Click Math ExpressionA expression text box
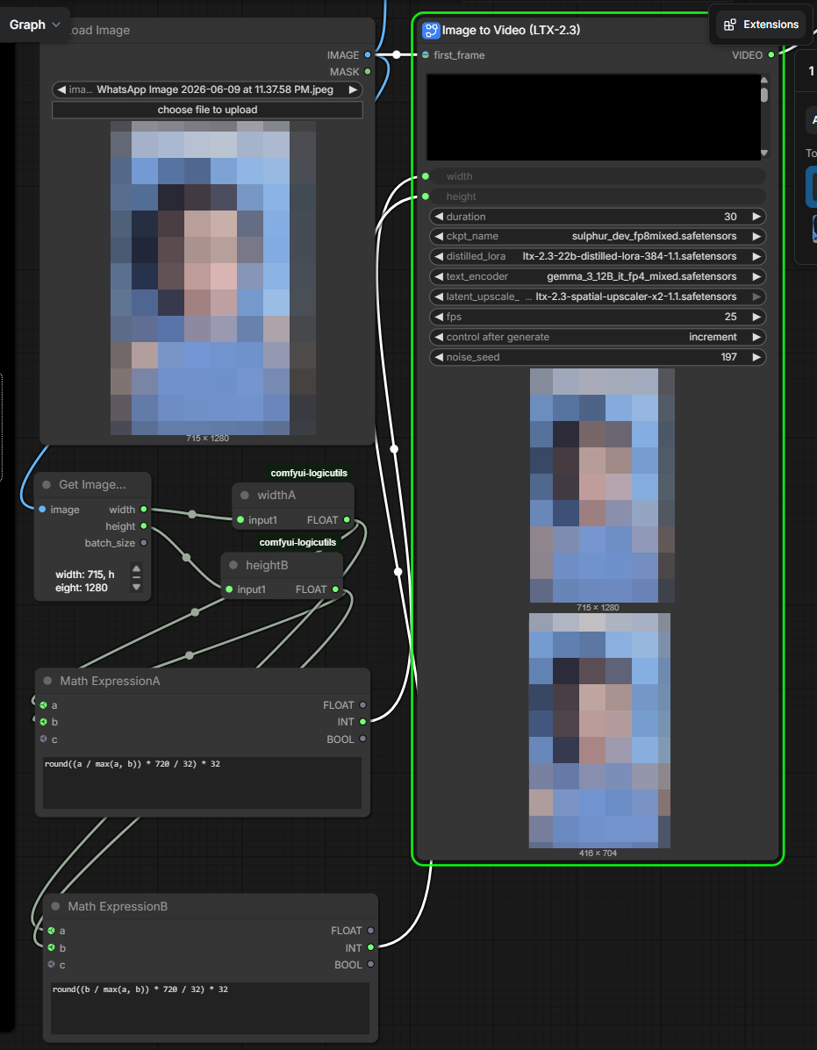Image resolution: width=817 pixels, height=1050 pixels. (202, 782)
